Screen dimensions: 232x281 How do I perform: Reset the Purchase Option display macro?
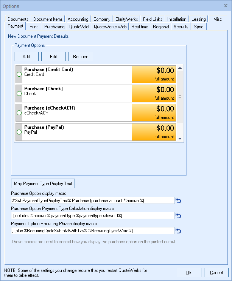tap(179, 201)
